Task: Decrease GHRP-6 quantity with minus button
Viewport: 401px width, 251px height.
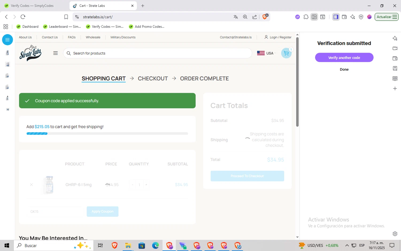Action: (x=133, y=185)
